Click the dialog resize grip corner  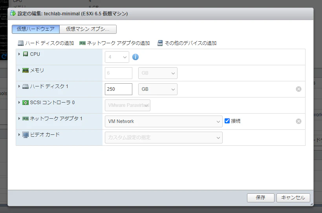pyautogui.click(x=311, y=204)
